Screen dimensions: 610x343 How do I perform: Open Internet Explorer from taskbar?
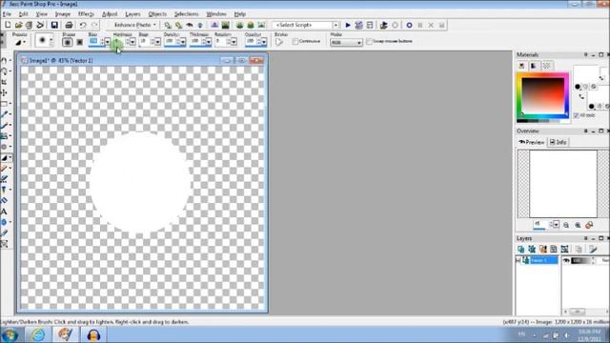38,334
